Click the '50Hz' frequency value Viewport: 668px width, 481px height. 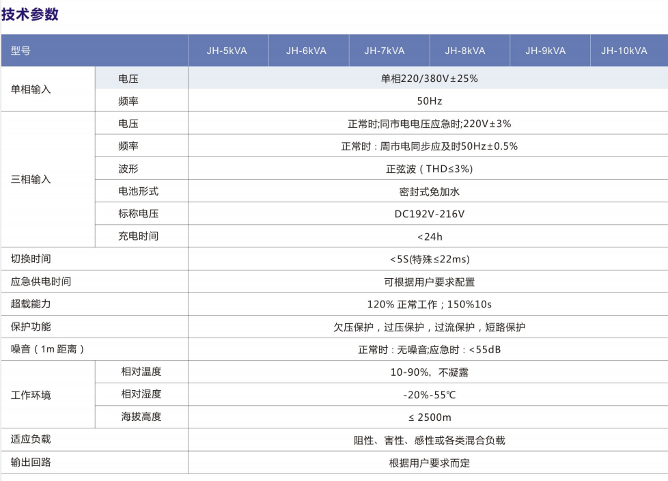click(x=430, y=101)
